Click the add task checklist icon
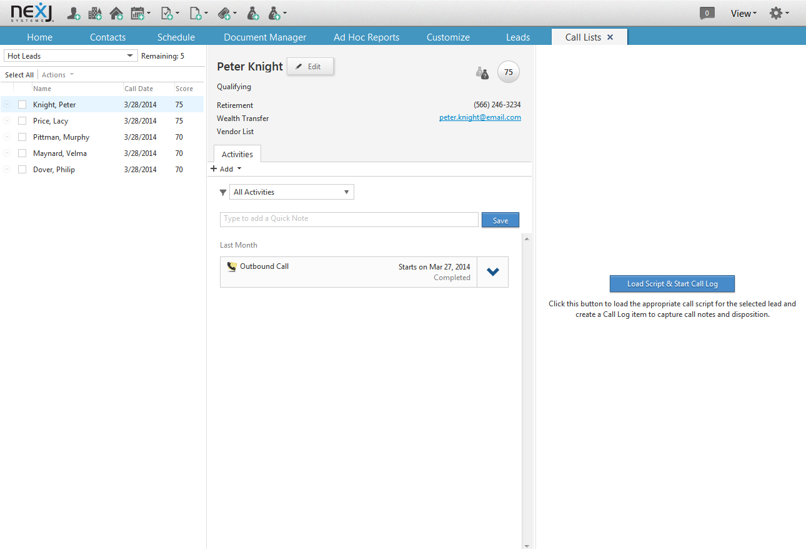This screenshot has width=806, height=549. (x=167, y=13)
